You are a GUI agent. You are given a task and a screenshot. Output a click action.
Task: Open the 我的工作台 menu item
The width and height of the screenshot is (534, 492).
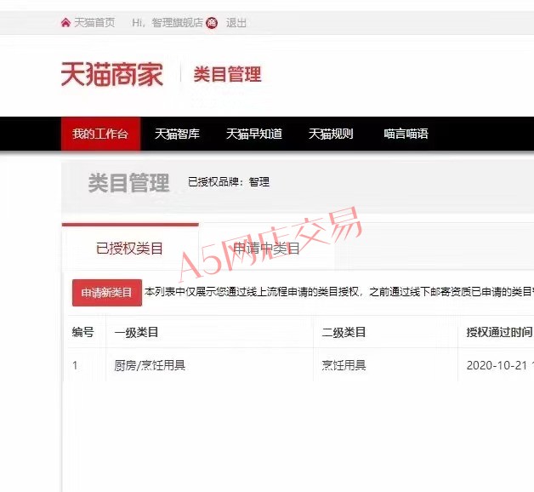click(101, 134)
